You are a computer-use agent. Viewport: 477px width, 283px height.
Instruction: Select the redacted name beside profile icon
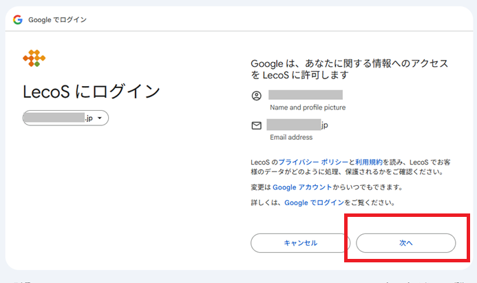(306, 95)
